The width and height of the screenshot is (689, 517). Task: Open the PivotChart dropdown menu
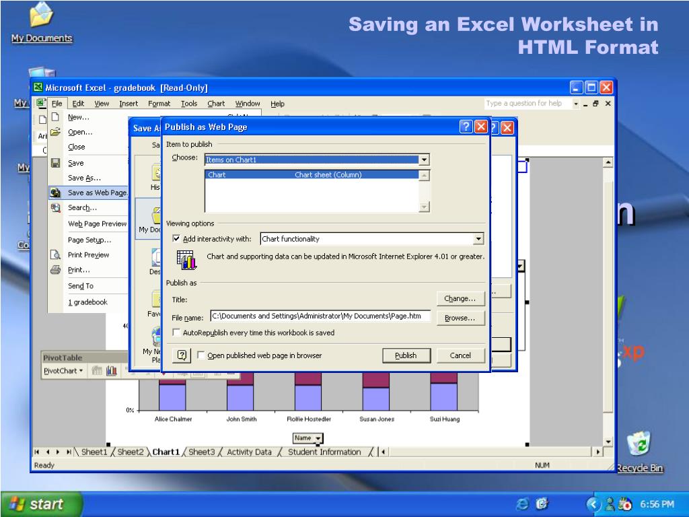click(63, 371)
